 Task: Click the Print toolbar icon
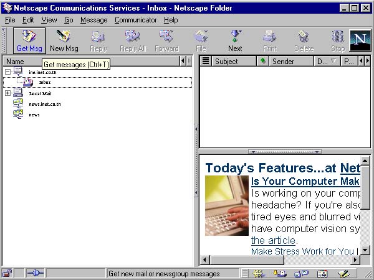tap(270, 40)
